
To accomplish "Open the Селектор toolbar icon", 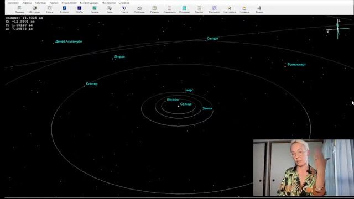I will click(214, 9).
